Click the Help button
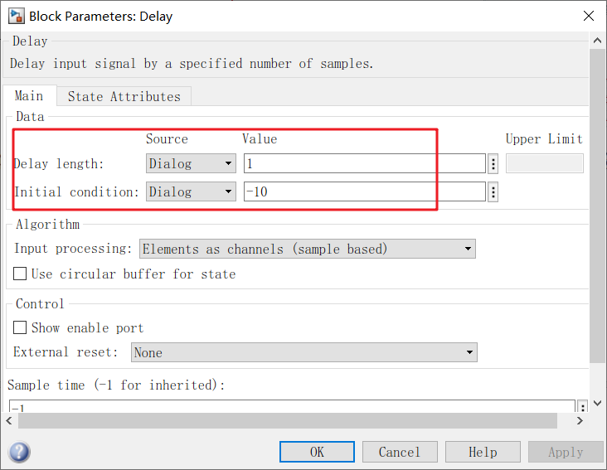Screen dimensions: 607x470 pos(483,452)
